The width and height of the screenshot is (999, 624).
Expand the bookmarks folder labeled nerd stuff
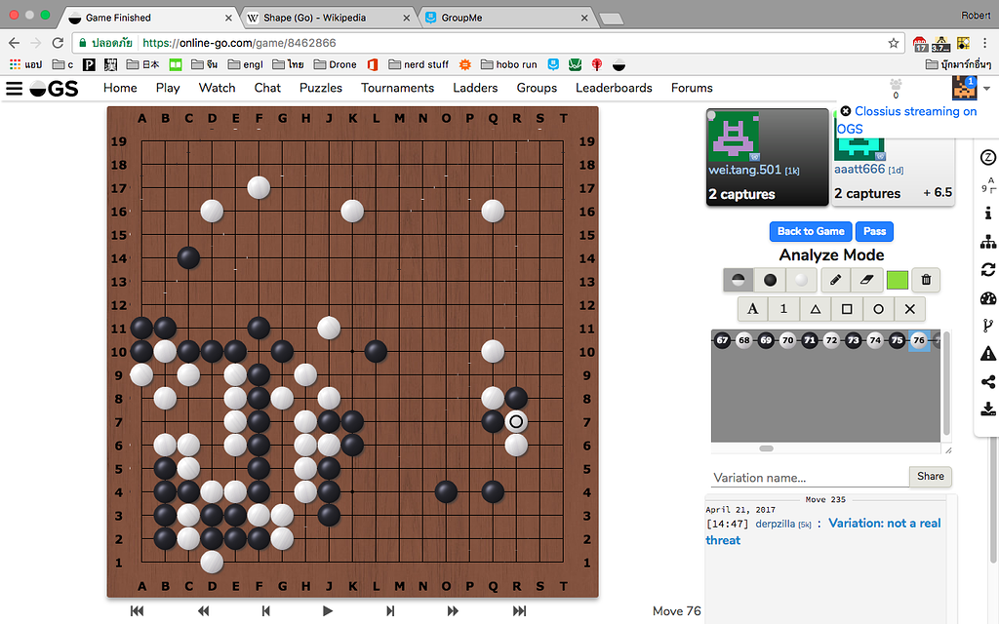[419, 64]
